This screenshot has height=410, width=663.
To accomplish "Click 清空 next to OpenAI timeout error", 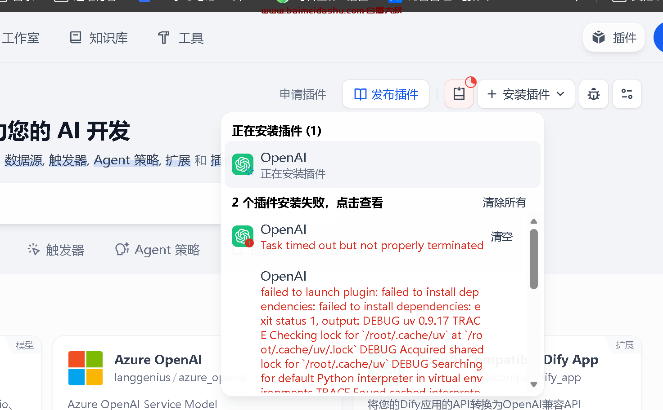I will pos(502,237).
